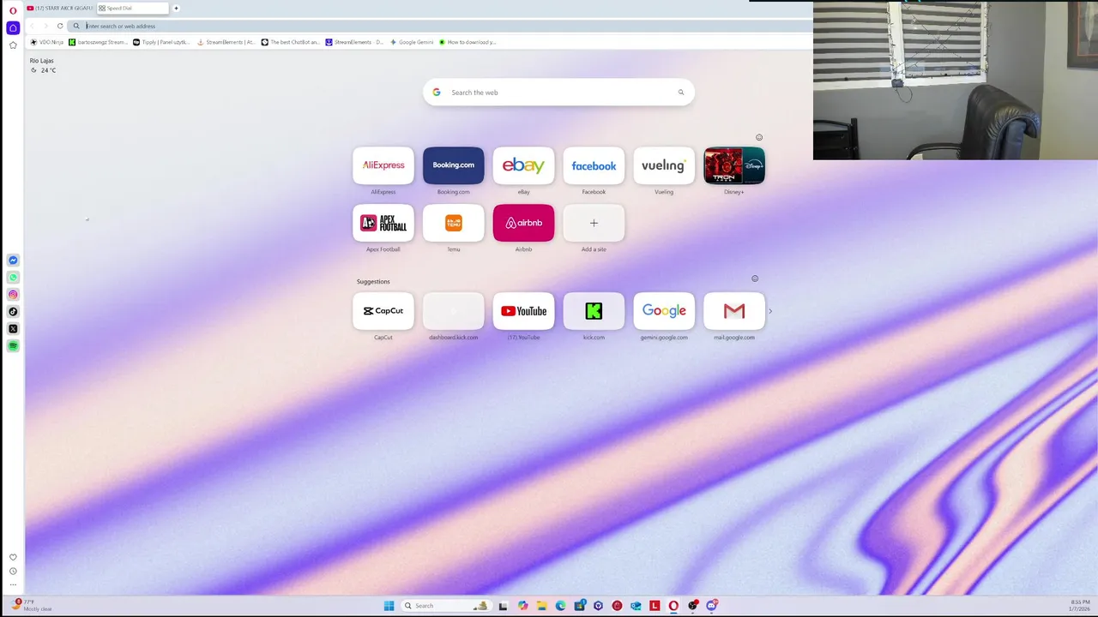This screenshot has height=617, width=1098.
Task: Open the eBay speed dial tile
Action: [x=524, y=166]
